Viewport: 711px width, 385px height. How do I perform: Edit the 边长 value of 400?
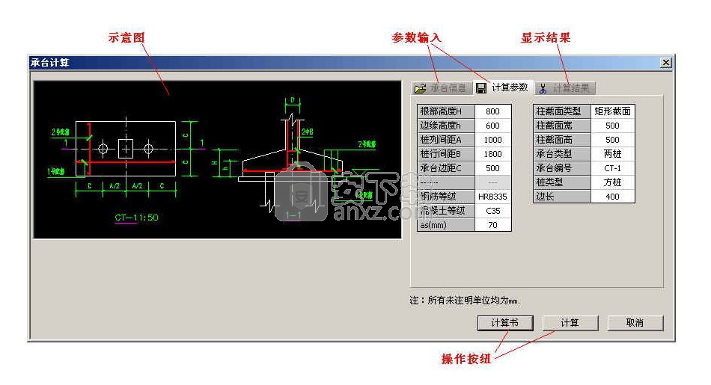[613, 197]
